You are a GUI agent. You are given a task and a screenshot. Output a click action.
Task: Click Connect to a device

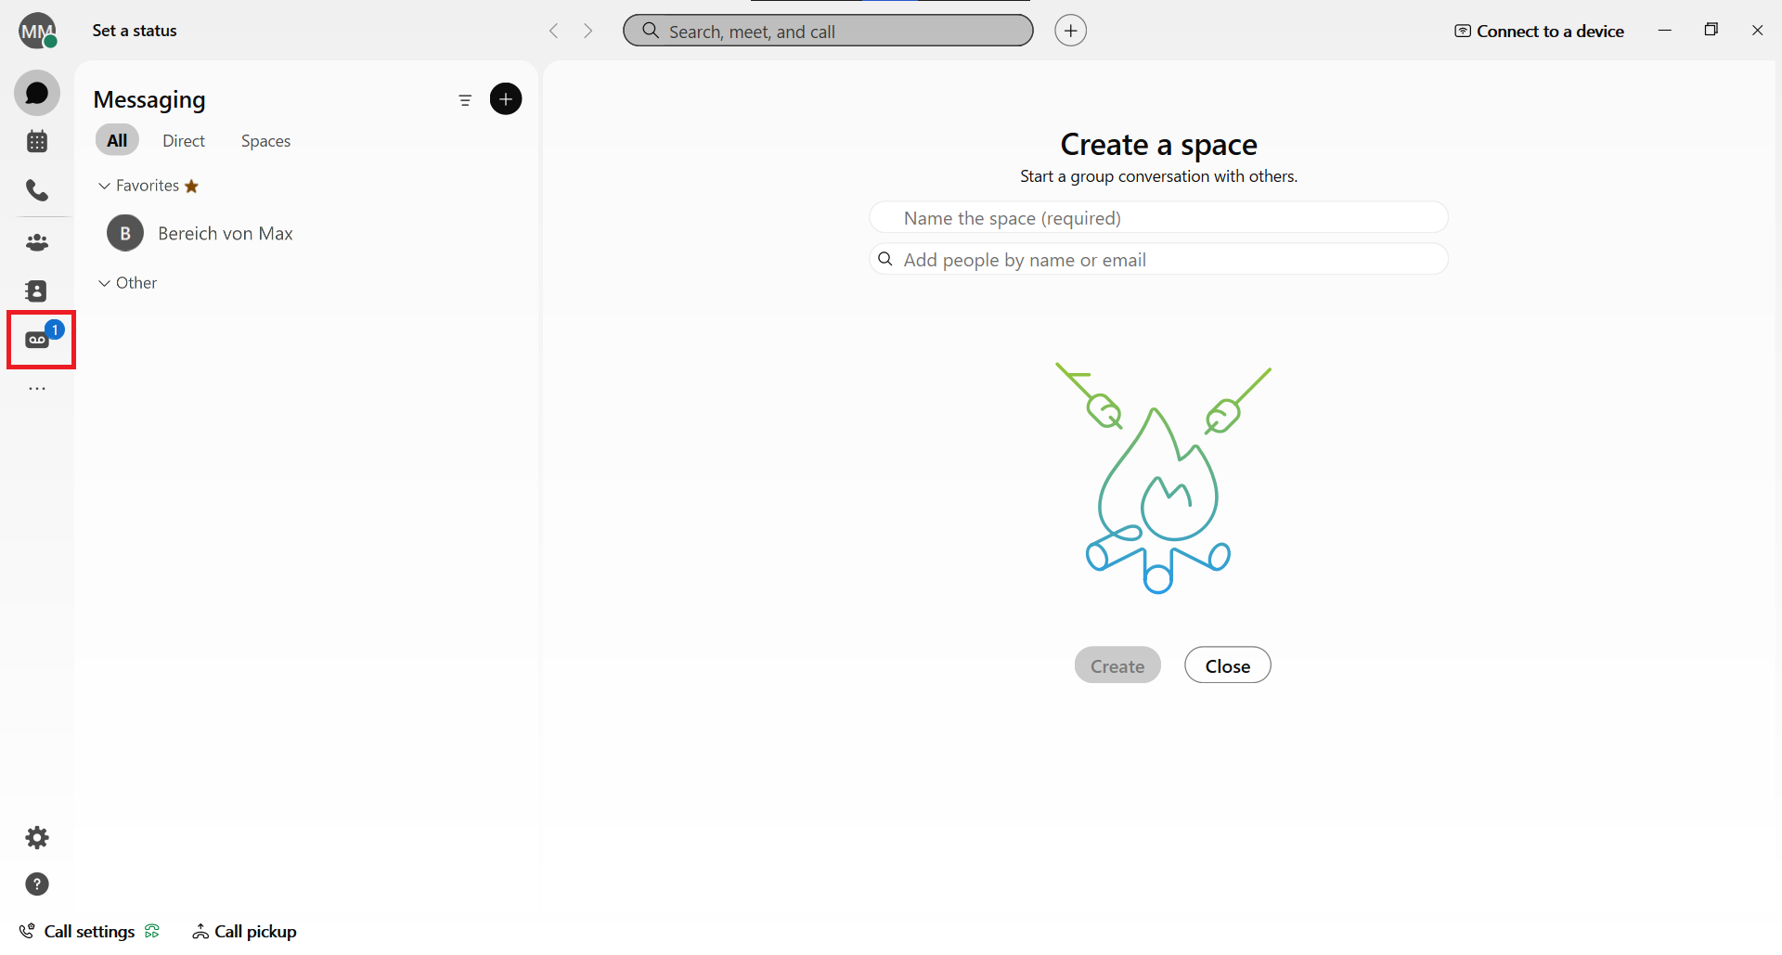pyautogui.click(x=1540, y=32)
